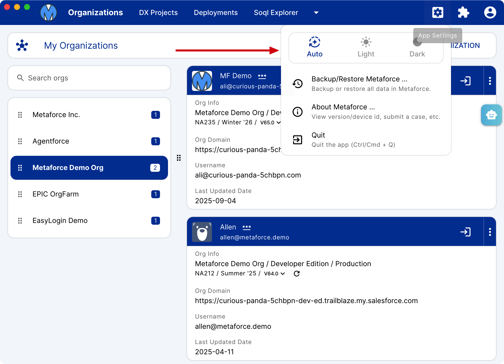The width and height of the screenshot is (504, 364).
Task: Open the DX Projects tab
Action: coord(158,12)
